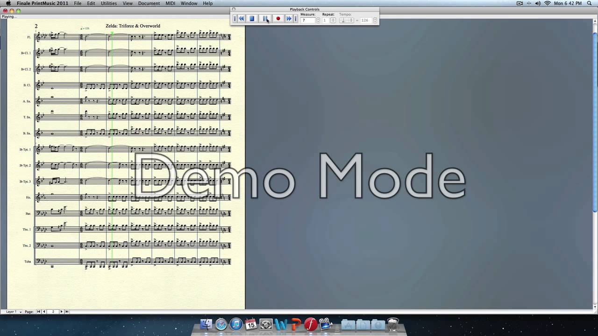Click the title Zelda: Triforce & Overworld

point(133,26)
